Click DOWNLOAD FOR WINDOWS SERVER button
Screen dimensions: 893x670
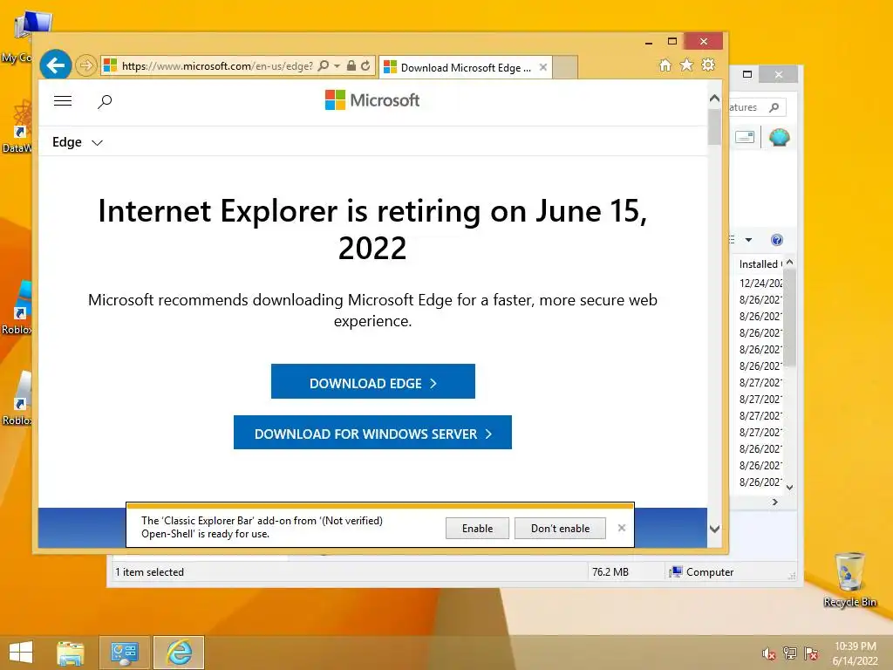(x=372, y=433)
